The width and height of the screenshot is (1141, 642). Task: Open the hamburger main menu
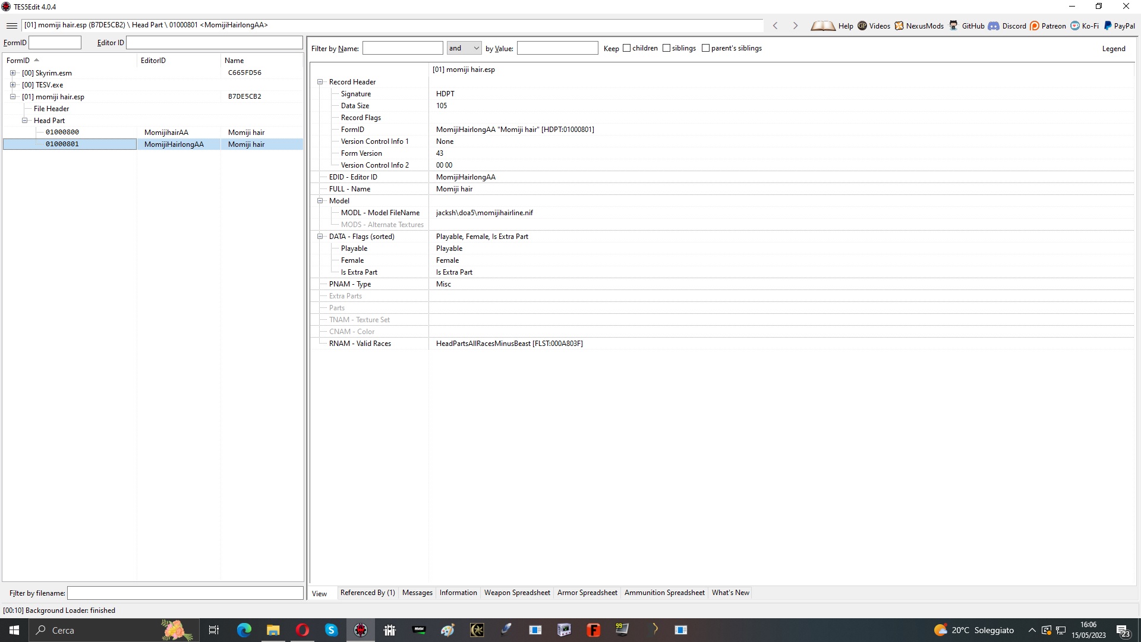pyautogui.click(x=11, y=26)
